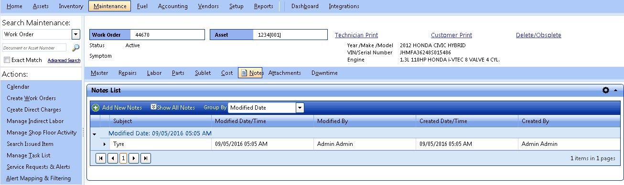Click the Delete/Obsolete link
Viewport: 624px width, 185px height.
click(538, 35)
